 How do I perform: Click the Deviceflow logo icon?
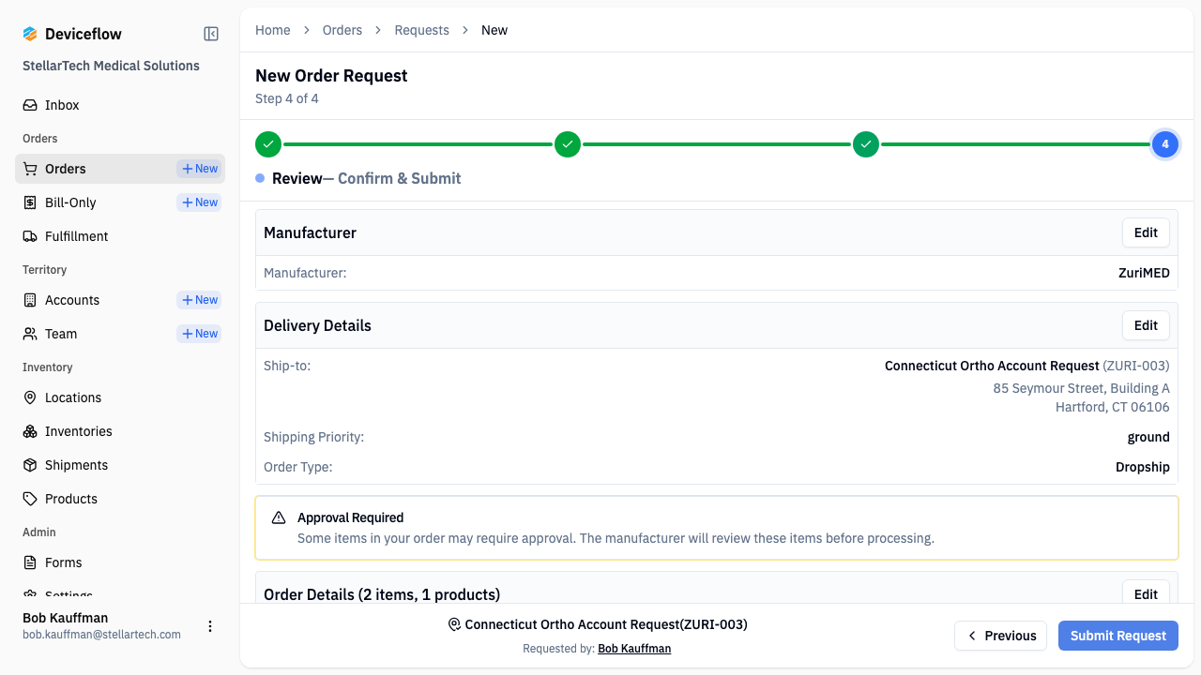(x=30, y=34)
